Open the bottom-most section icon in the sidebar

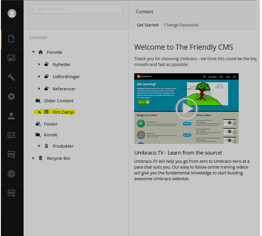click(11, 193)
